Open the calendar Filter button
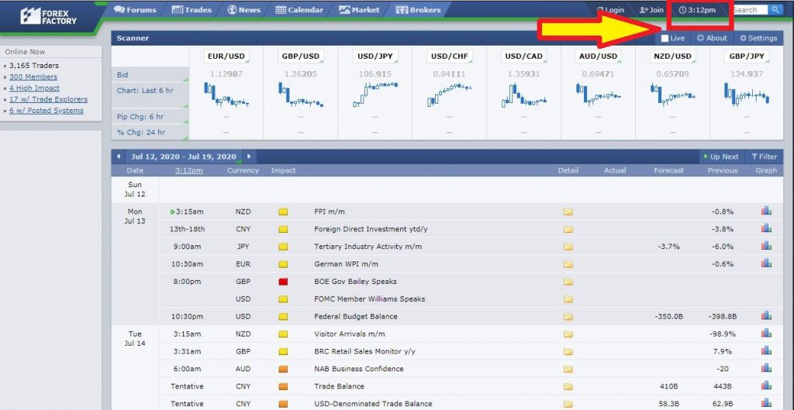This screenshot has width=794, height=410. [x=764, y=156]
